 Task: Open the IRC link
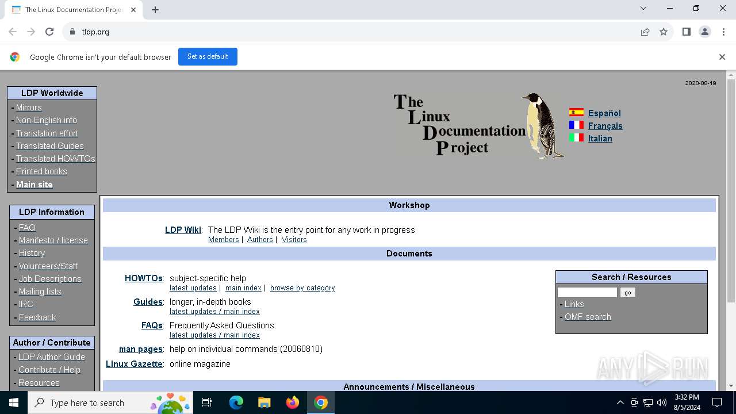(x=26, y=304)
